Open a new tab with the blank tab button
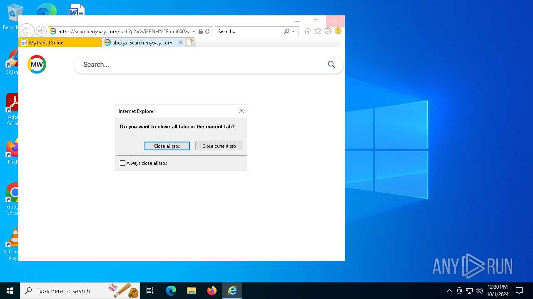533x299 pixels. coord(189,42)
